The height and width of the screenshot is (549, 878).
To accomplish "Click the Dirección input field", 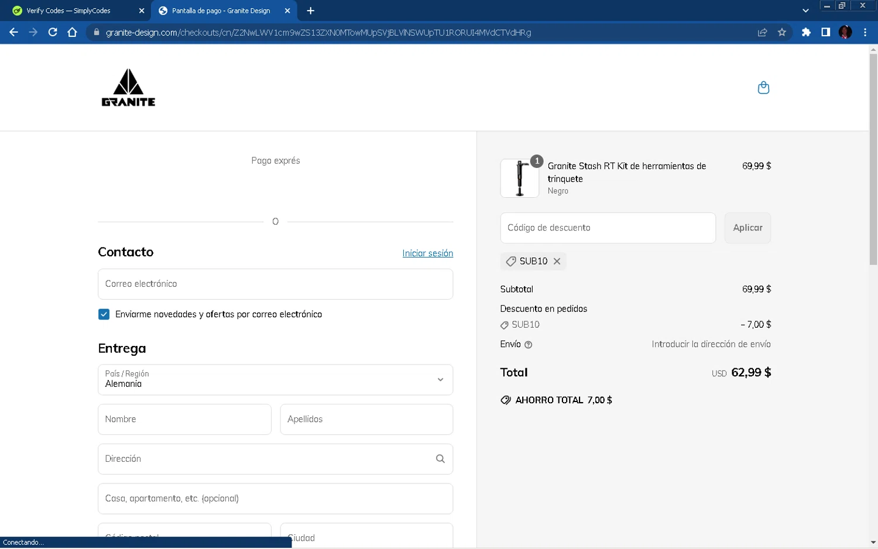I will 275,459.
